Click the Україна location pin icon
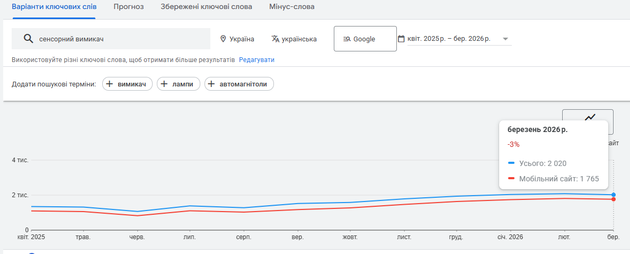 (x=223, y=39)
